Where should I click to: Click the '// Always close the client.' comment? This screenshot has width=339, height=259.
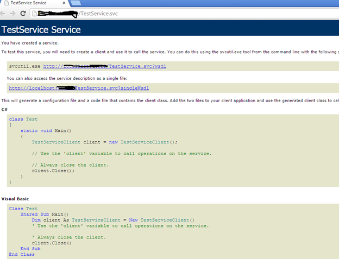click(70, 165)
